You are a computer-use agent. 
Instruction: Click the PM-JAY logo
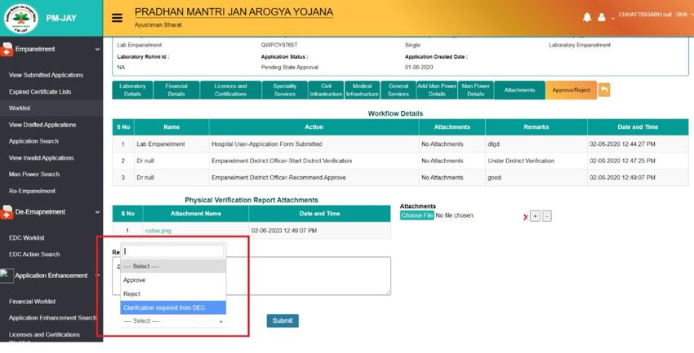tap(20, 18)
